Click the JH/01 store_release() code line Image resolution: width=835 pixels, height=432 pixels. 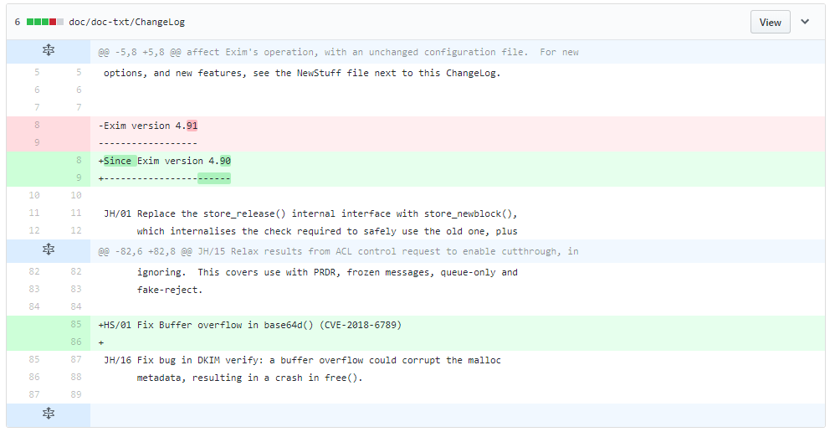(310, 213)
